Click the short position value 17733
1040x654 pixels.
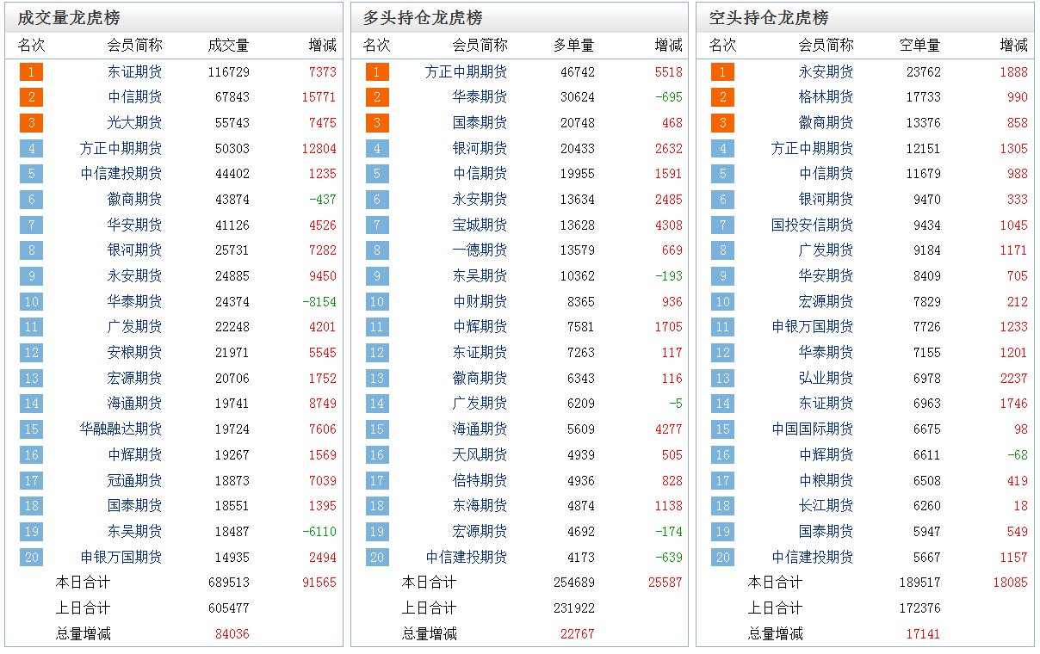click(x=924, y=97)
